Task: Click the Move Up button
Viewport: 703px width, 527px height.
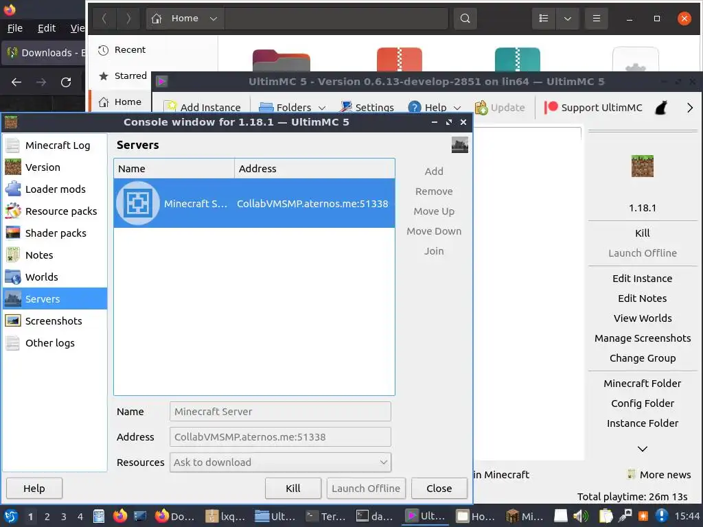Action: tap(434, 211)
